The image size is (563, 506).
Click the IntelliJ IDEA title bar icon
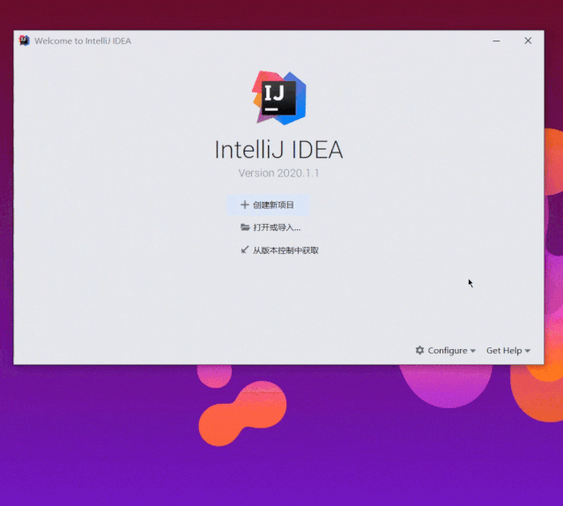[24, 41]
